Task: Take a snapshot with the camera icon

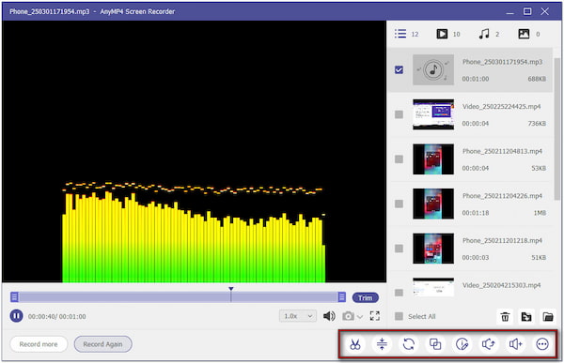Action: (348, 316)
